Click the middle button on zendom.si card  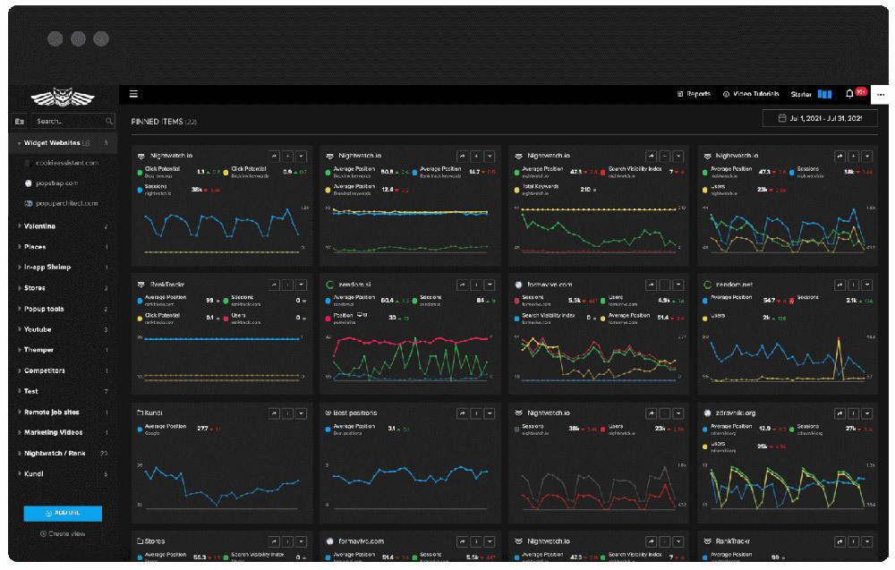[476, 285]
